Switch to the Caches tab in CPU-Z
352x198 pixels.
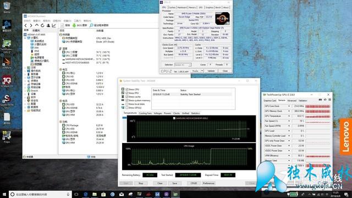(172, 7)
